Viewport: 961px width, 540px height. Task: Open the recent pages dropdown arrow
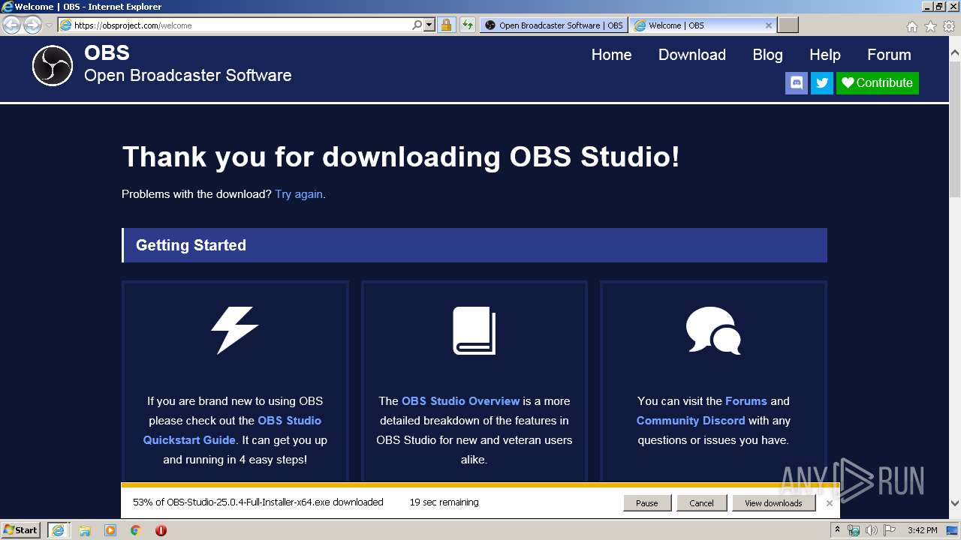(x=49, y=25)
